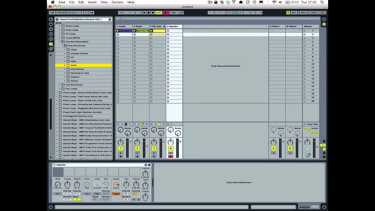Launch Master scene 1
Image resolution: width=375 pixels, height=211 pixels.
[x=305, y=31]
